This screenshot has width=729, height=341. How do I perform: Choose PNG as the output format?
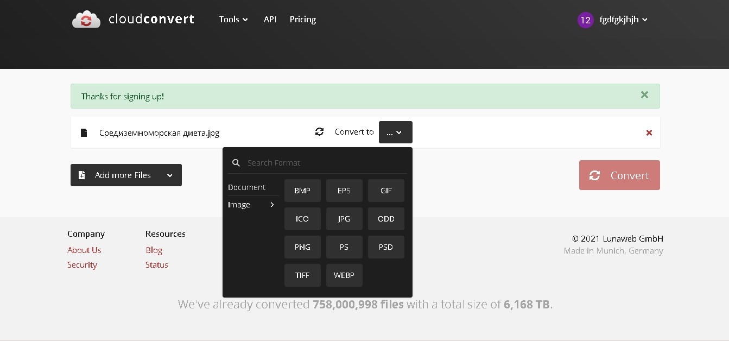[x=302, y=247]
